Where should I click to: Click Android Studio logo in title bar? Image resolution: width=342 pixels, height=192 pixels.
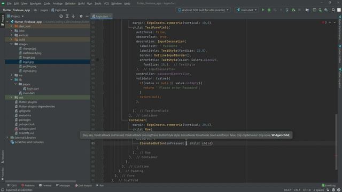click(x=3, y=4)
